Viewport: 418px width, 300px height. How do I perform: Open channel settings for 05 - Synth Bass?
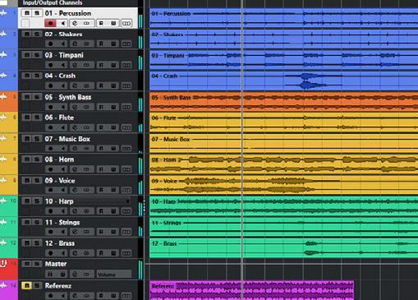75,107
